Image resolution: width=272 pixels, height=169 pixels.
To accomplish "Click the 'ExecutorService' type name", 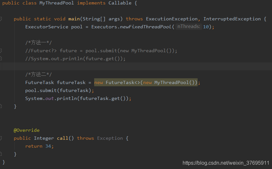I will [x=47, y=27].
